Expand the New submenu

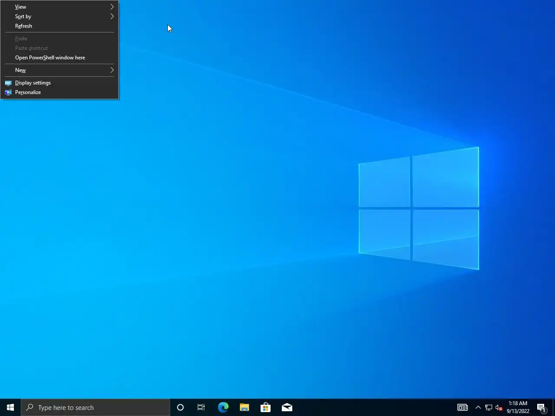coord(59,70)
